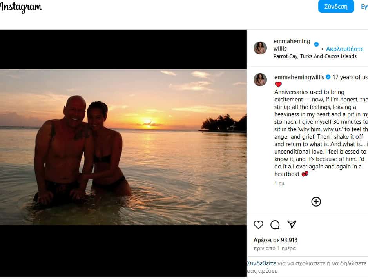Click the partially visible Εγγραφή link at the top right
This screenshot has height=279, width=368.
(364, 7)
